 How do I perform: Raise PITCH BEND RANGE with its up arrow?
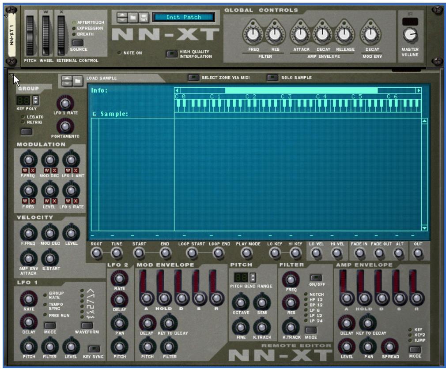253,276
